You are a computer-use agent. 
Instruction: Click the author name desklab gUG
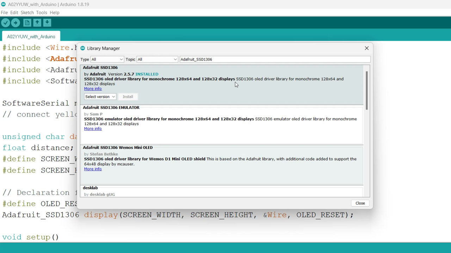(x=102, y=194)
